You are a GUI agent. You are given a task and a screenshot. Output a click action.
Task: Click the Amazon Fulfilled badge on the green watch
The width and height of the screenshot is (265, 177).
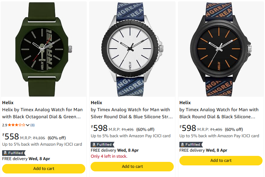click(13, 153)
